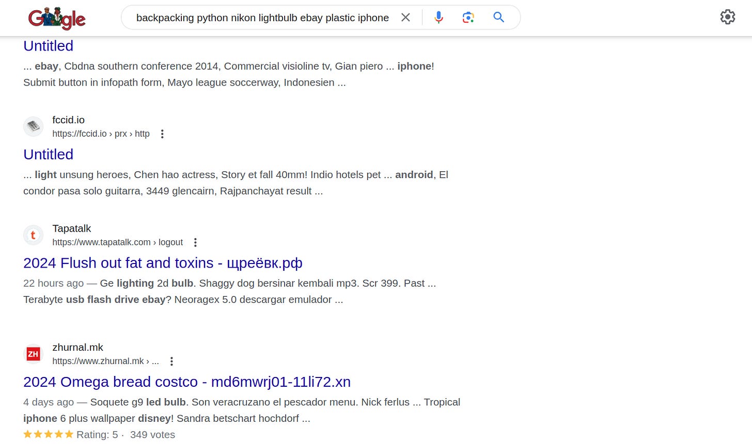Open search by image camera icon
This screenshot has width=752, height=444.
(468, 18)
